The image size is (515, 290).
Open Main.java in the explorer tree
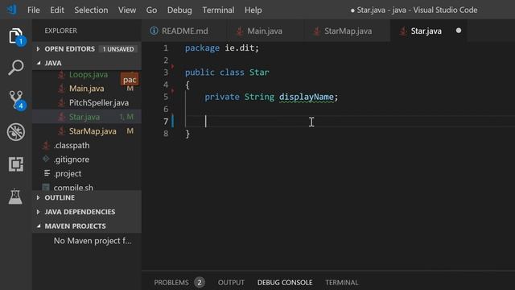[87, 89]
